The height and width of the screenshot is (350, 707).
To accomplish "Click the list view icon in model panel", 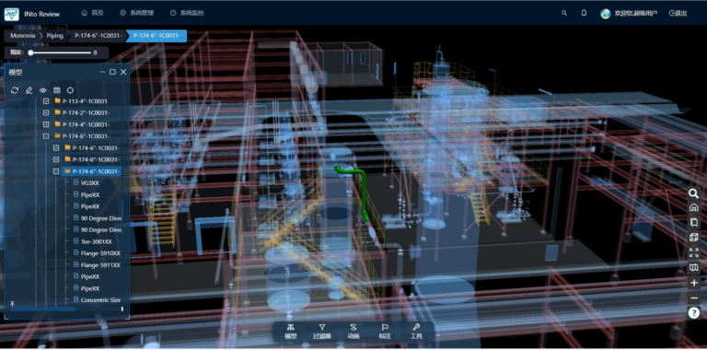I will [57, 90].
